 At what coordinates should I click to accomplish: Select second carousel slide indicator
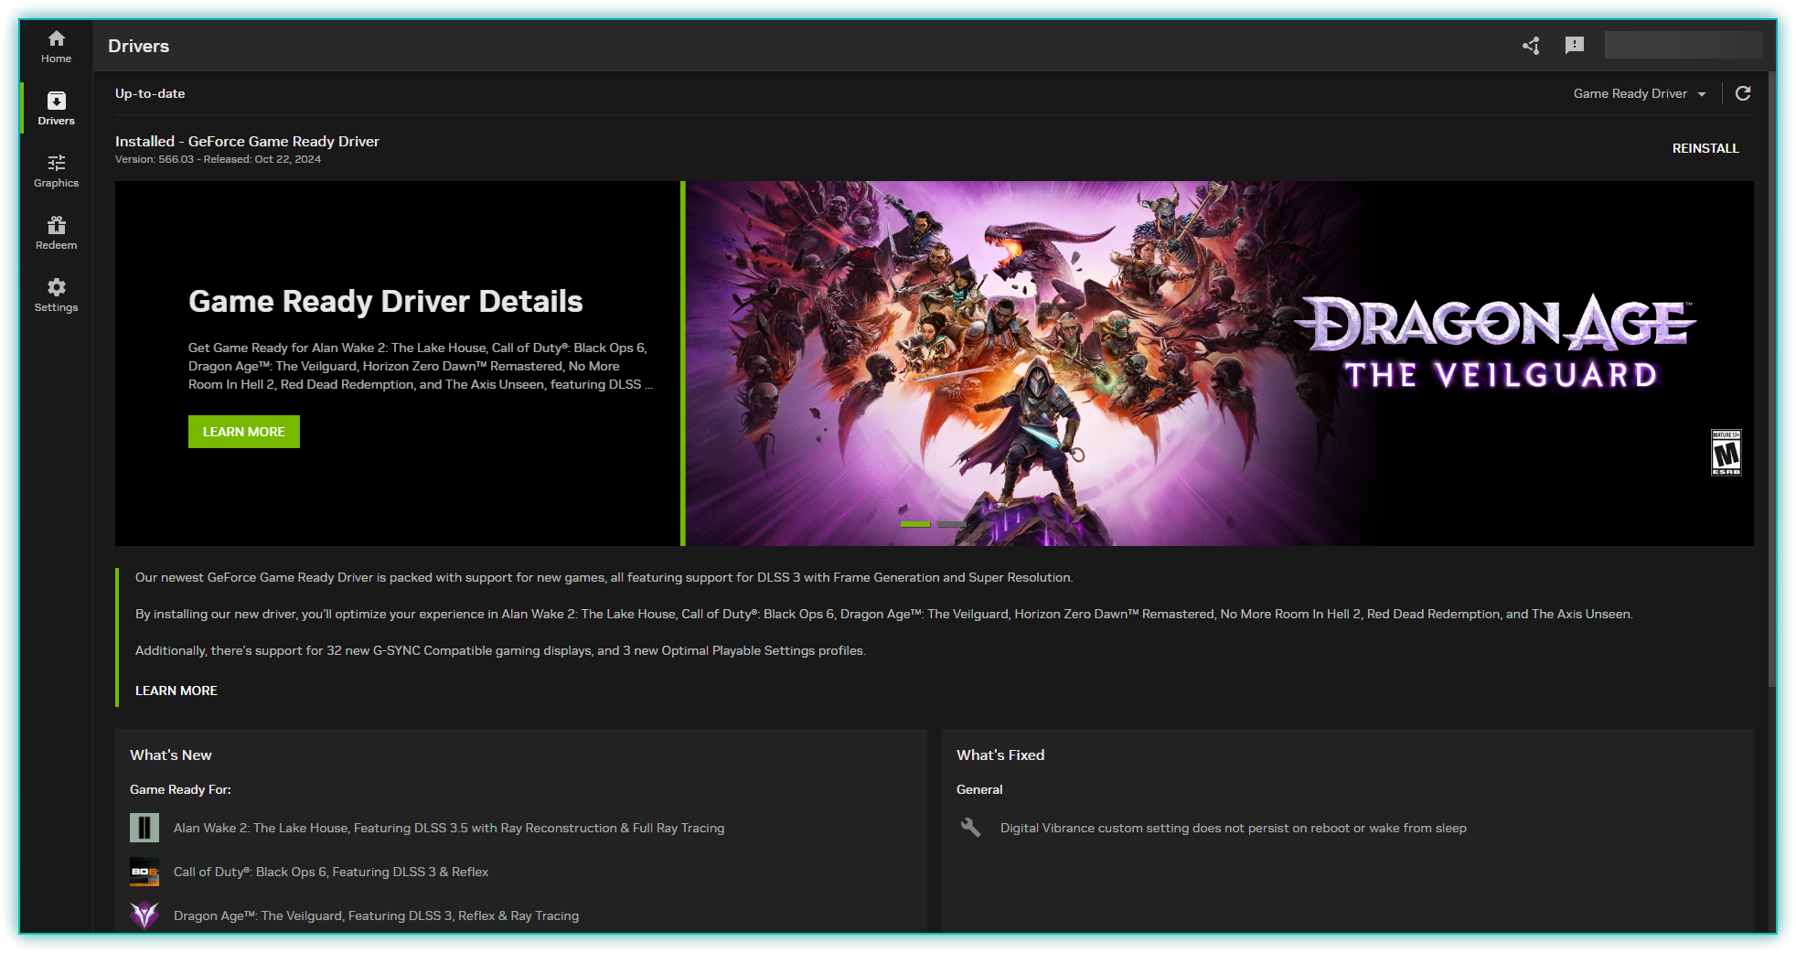951,524
